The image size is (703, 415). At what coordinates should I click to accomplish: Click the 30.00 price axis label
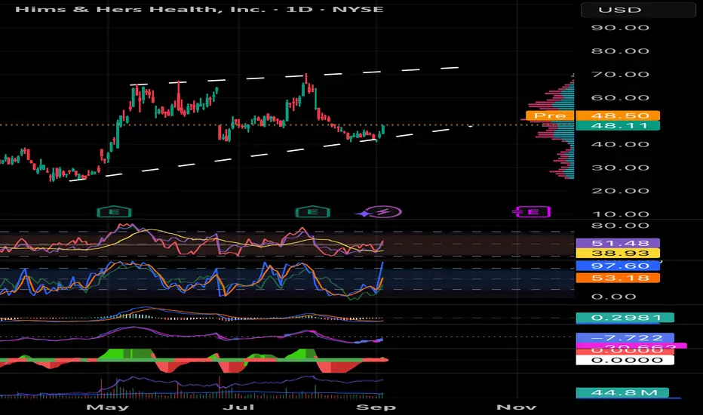click(620, 168)
